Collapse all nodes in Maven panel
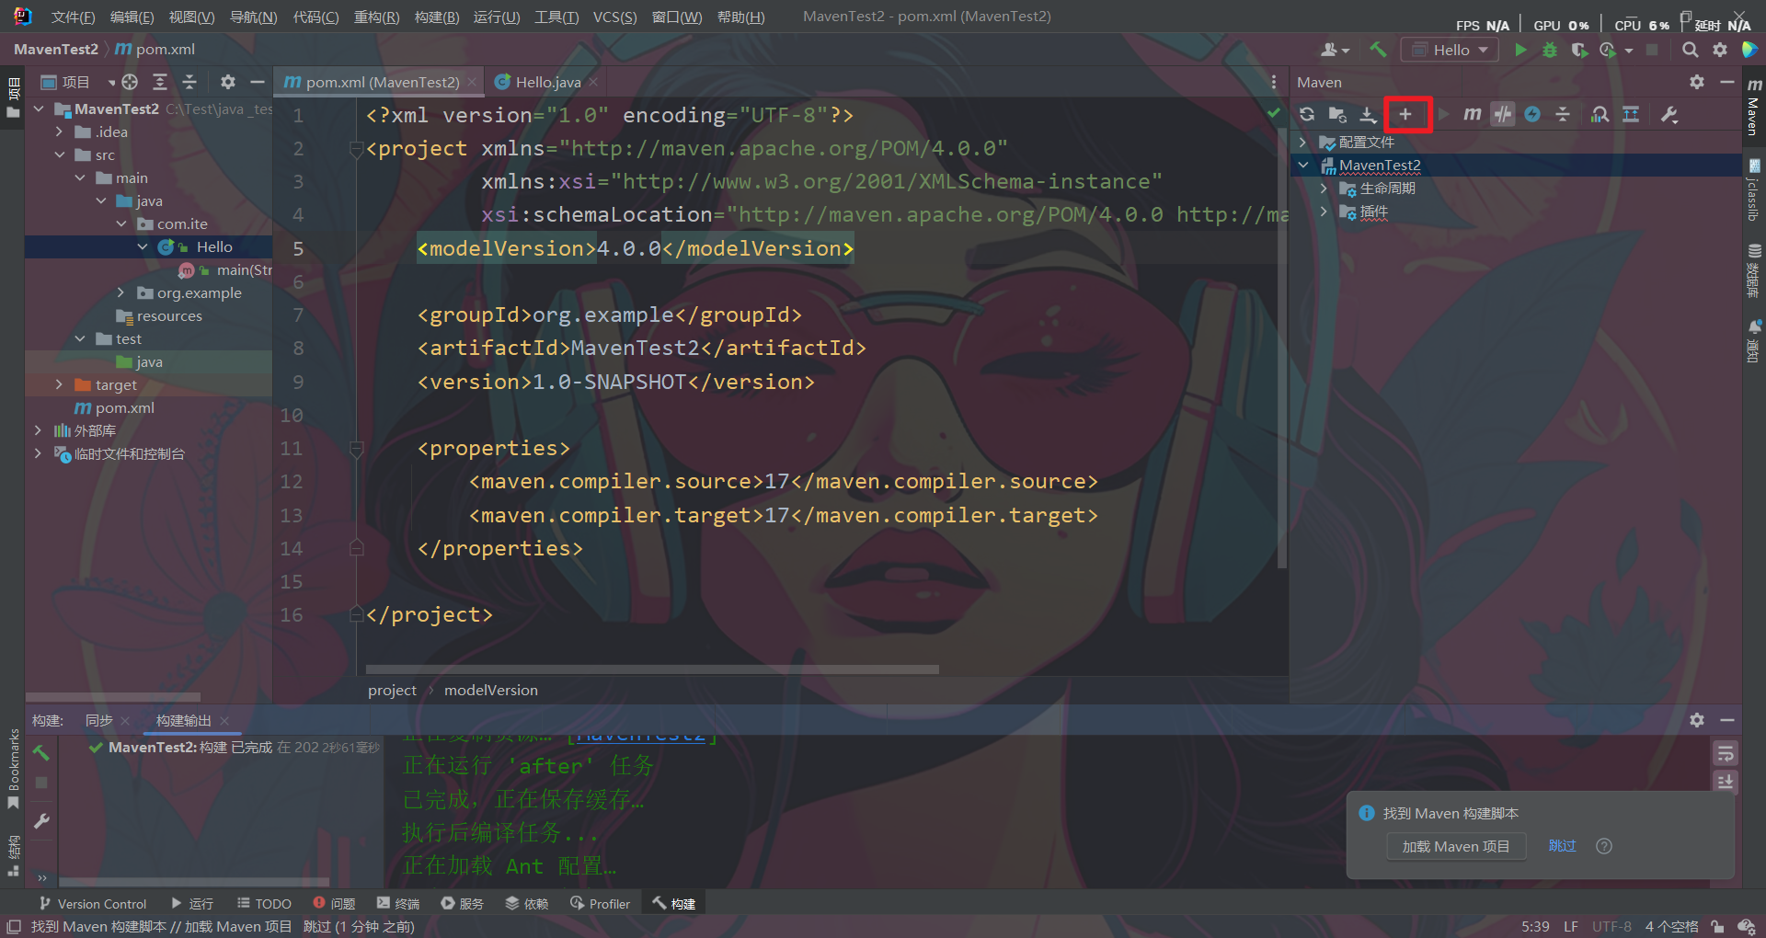 (x=1563, y=114)
